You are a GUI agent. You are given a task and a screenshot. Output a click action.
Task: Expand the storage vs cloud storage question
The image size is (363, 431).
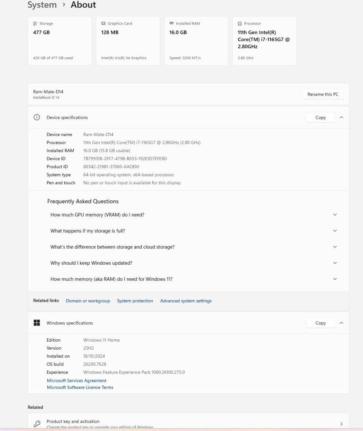335,247
